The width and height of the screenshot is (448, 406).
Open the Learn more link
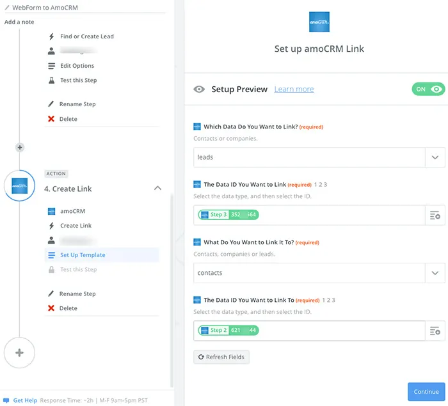point(294,90)
